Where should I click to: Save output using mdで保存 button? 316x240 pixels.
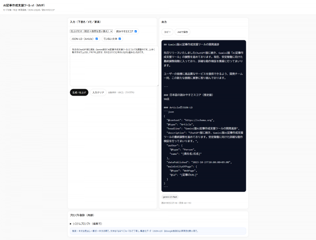pos(183,32)
